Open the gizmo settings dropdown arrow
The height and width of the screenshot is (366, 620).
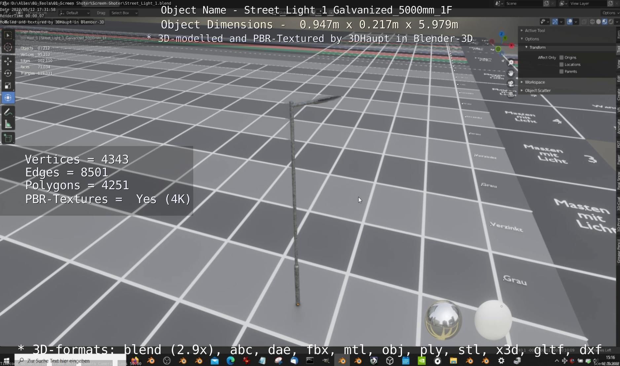point(561,22)
